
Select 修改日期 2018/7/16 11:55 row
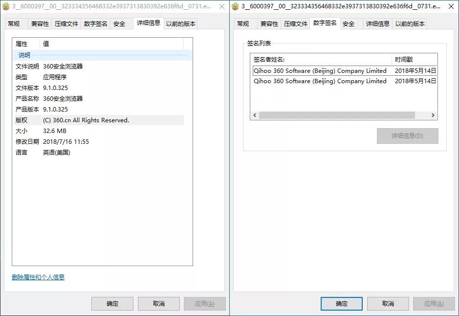click(x=98, y=142)
